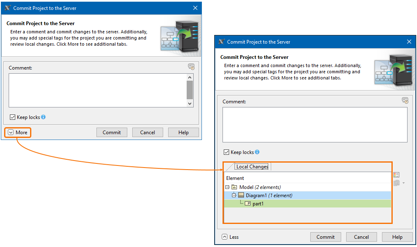Click the More expander in the left dialog
Viewport: 417px width, 247px height.
[18, 133]
